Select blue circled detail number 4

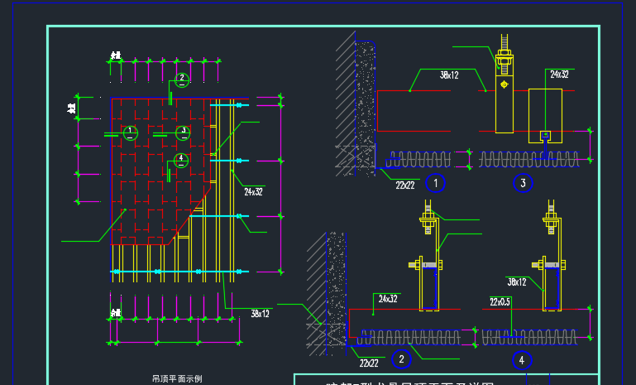click(x=522, y=360)
